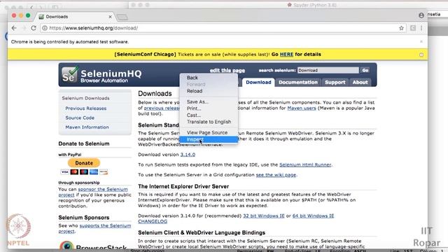Open Source Code sidebar link
This screenshot has height=252, width=448.
pyautogui.click(x=80, y=118)
